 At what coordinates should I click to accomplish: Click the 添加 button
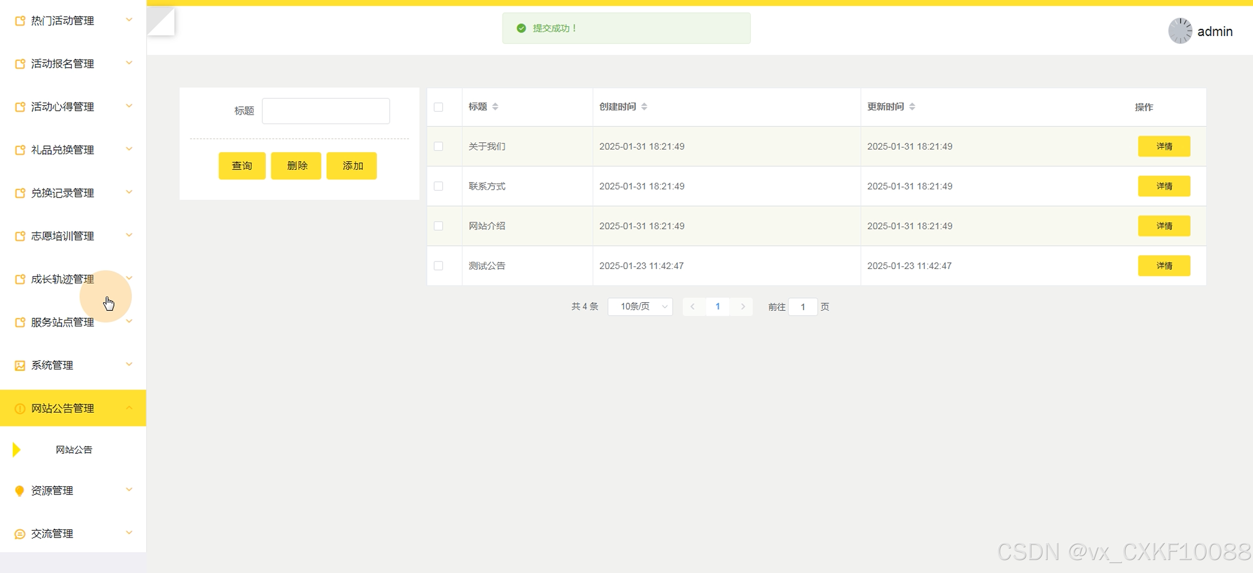click(x=351, y=166)
